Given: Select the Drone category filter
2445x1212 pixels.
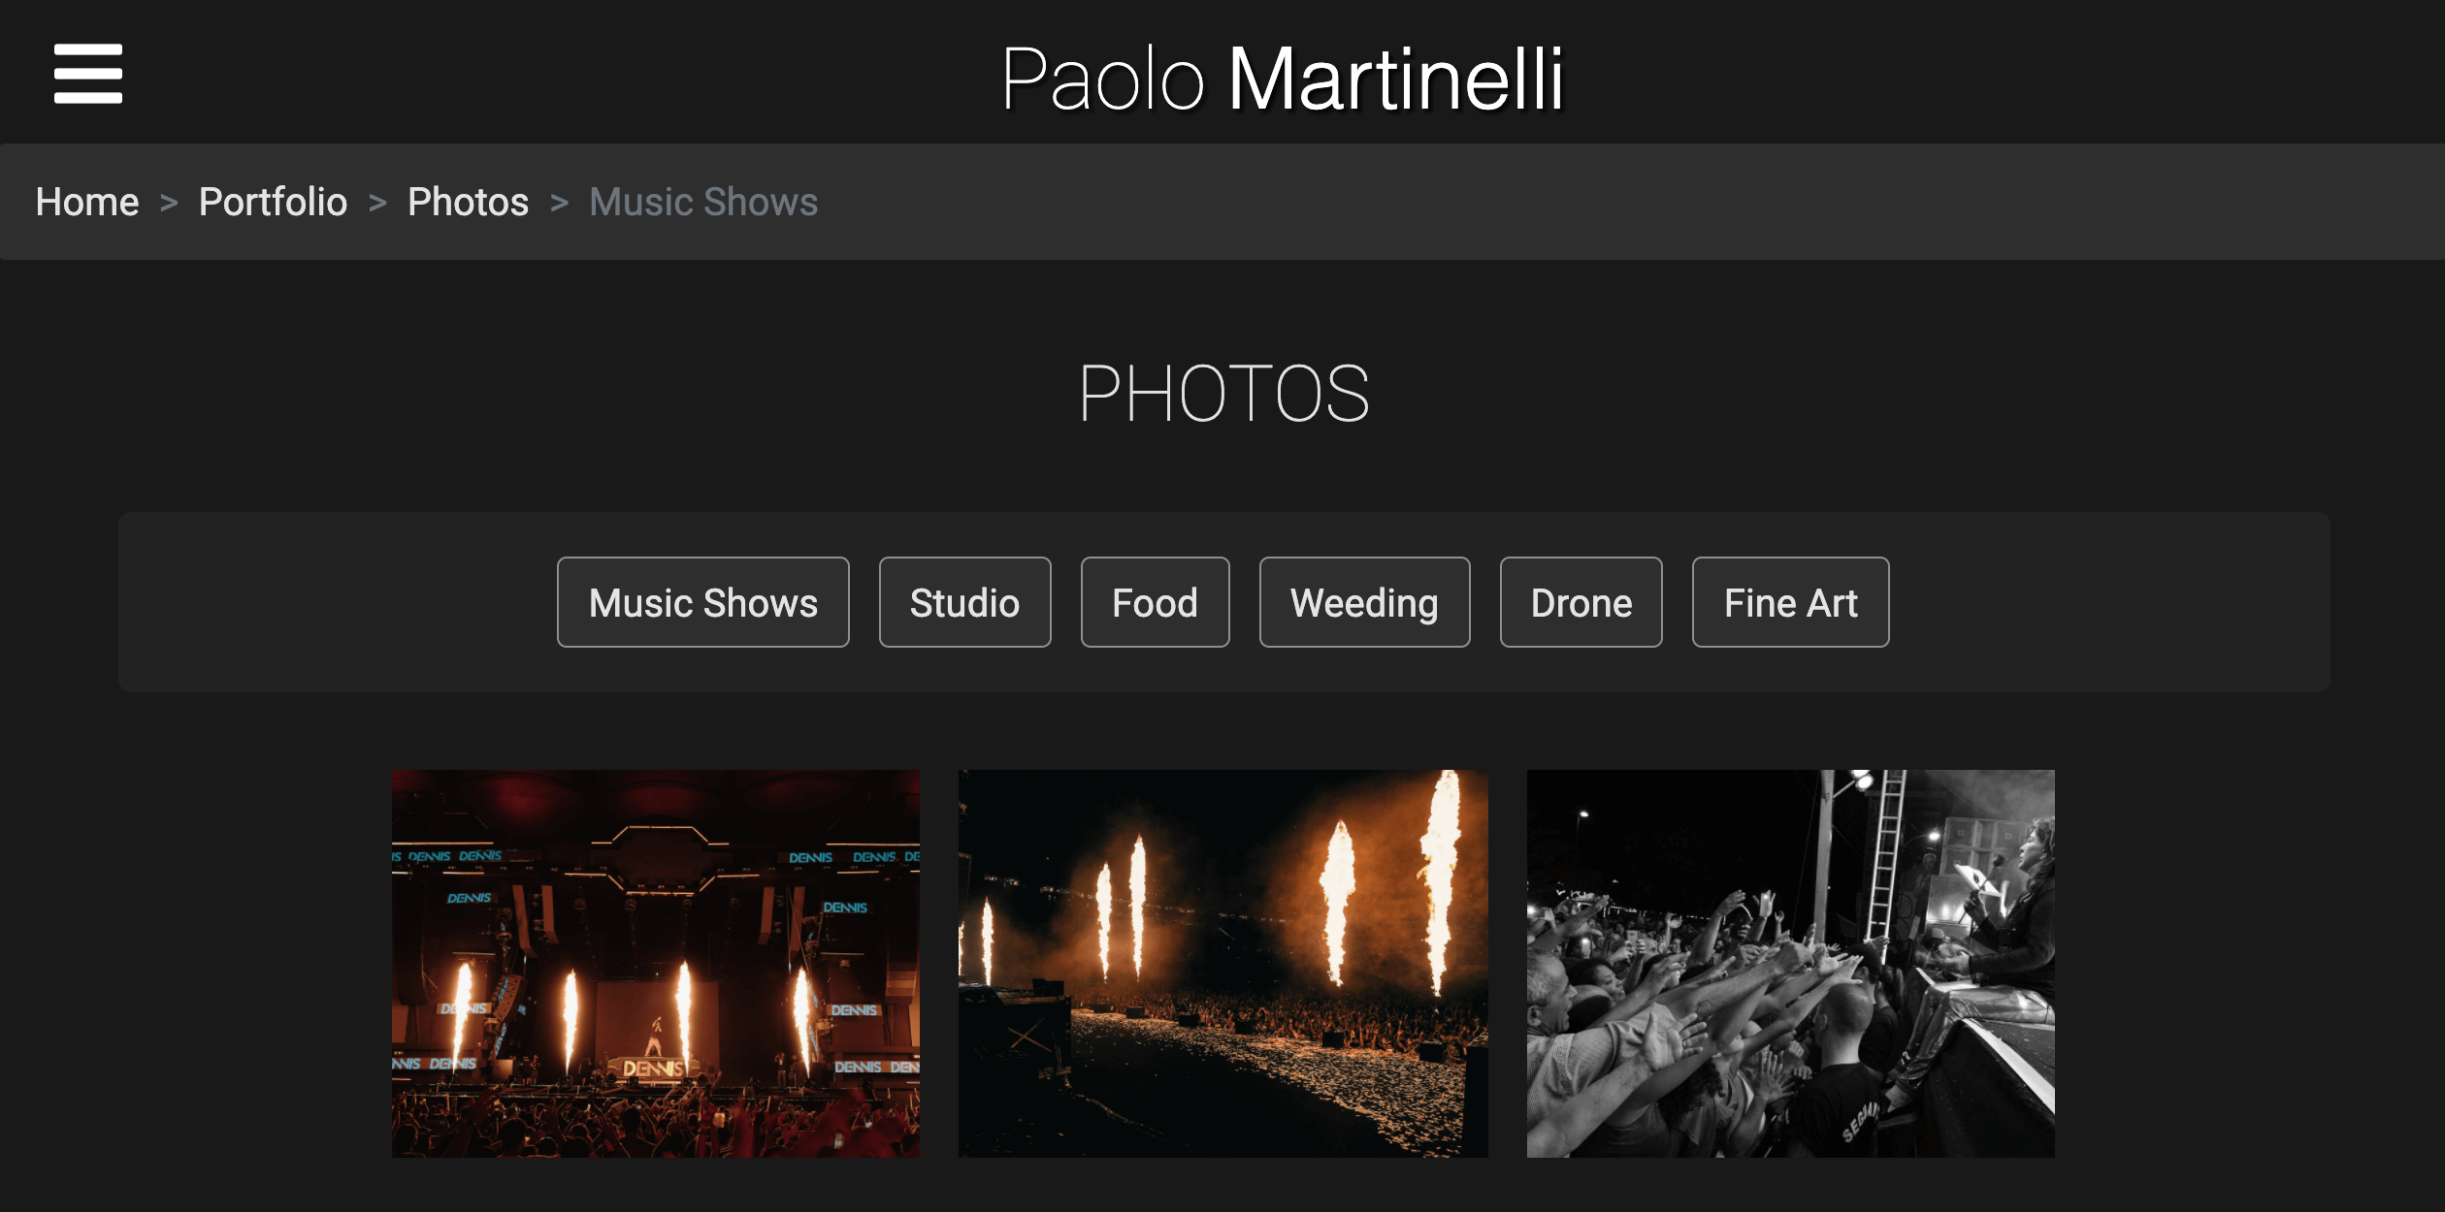Looking at the screenshot, I should (1581, 601).
